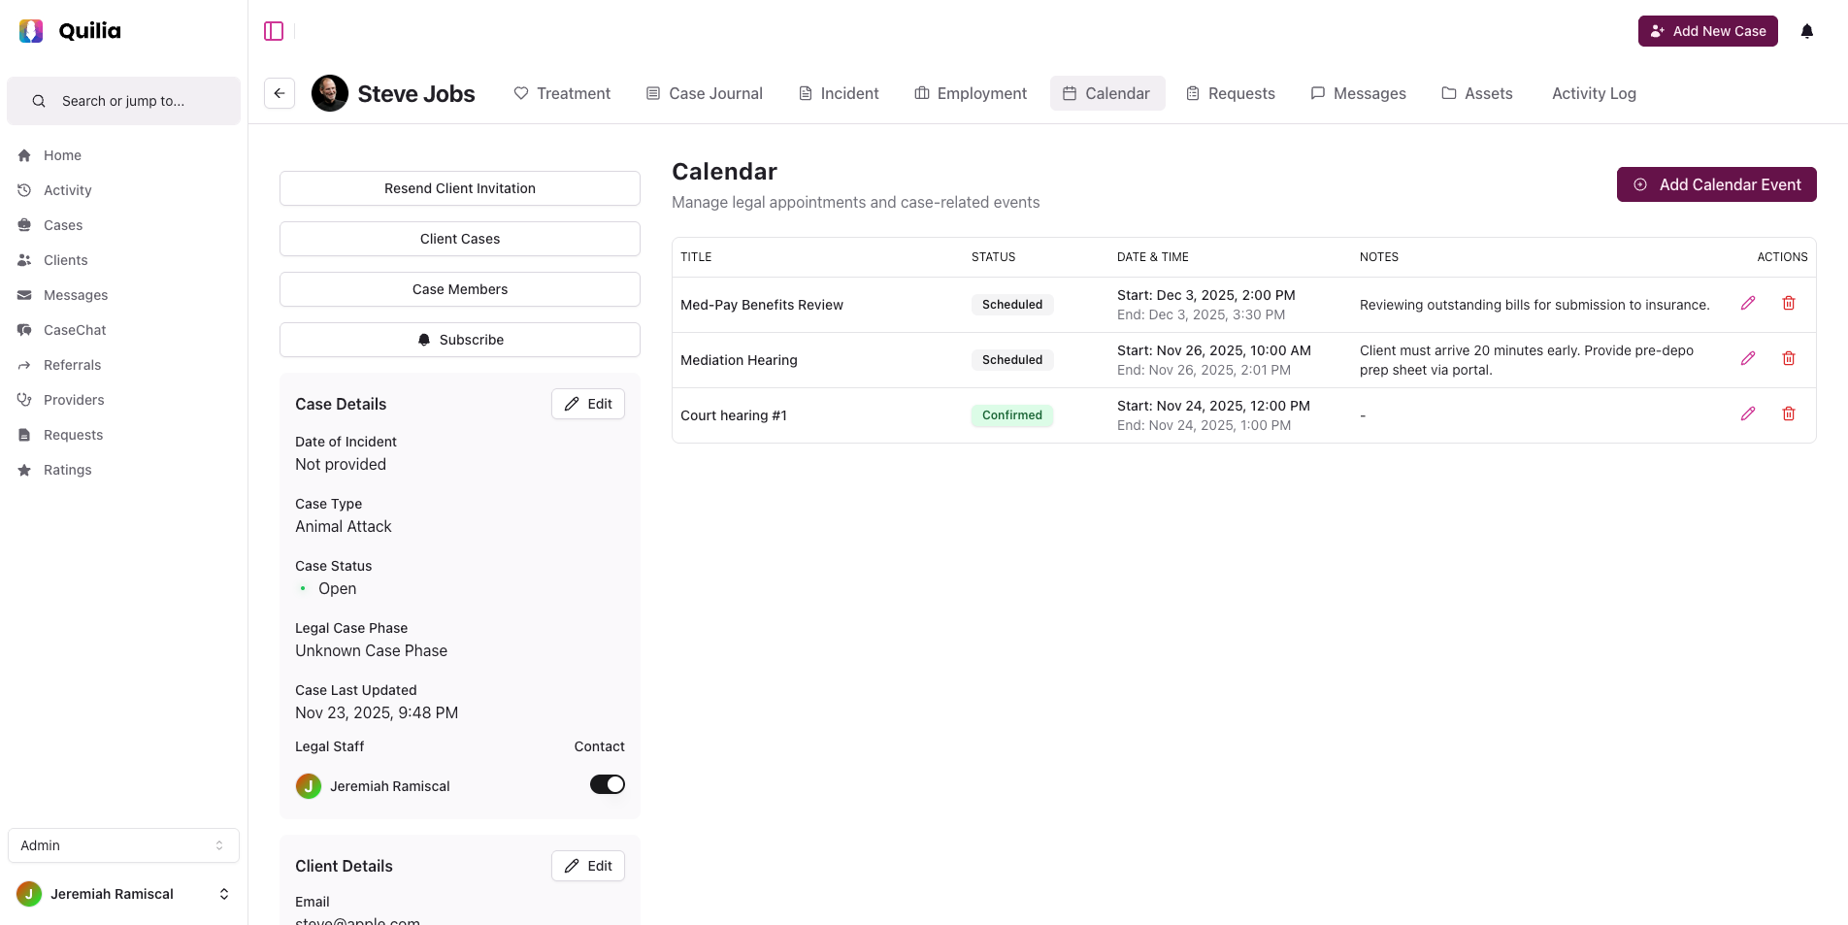1848x925 pixels.
Task: Open the Home section in the sidebar
Action: click(61, 155)
